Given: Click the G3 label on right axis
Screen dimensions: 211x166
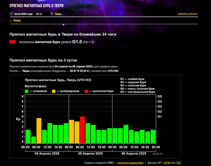Looking at the screenshot, I should [160, 106].
